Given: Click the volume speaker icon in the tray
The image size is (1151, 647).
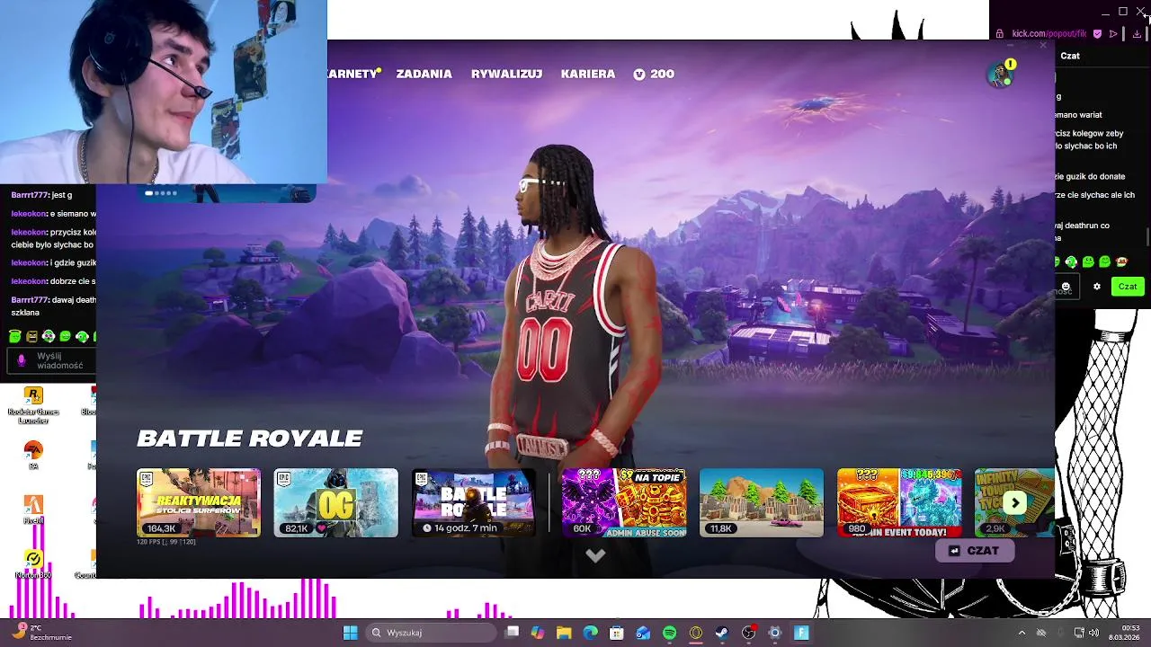Looking at the screenshot, I should (x=1093, y=633).
